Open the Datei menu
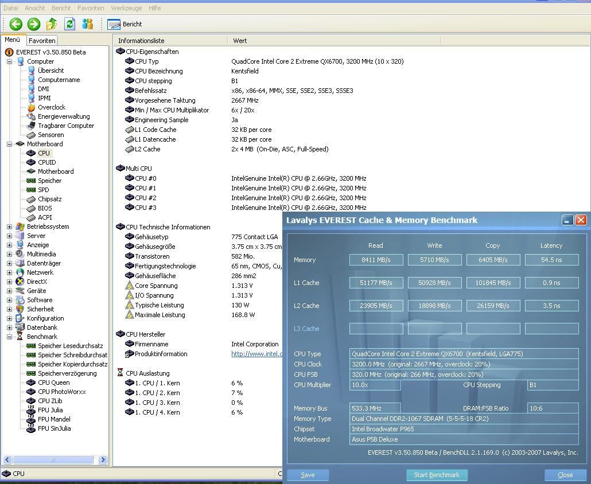The width and height of the screenshot is (591, 484). pos(11,8)
